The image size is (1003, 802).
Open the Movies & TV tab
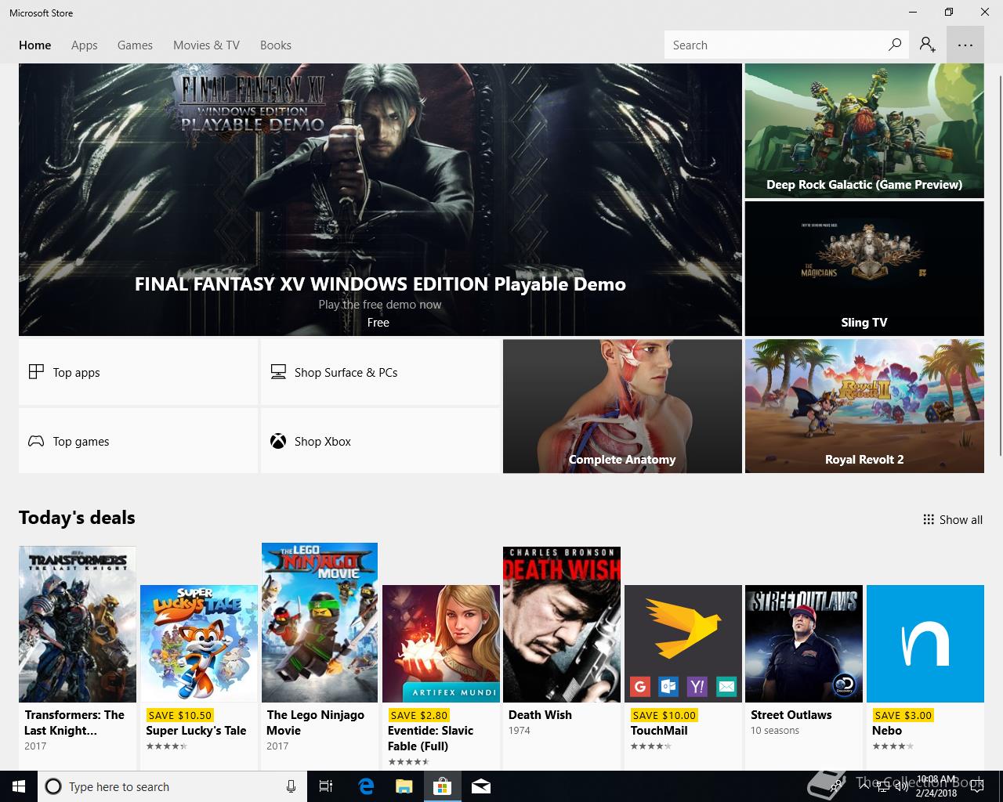(206, 45)
